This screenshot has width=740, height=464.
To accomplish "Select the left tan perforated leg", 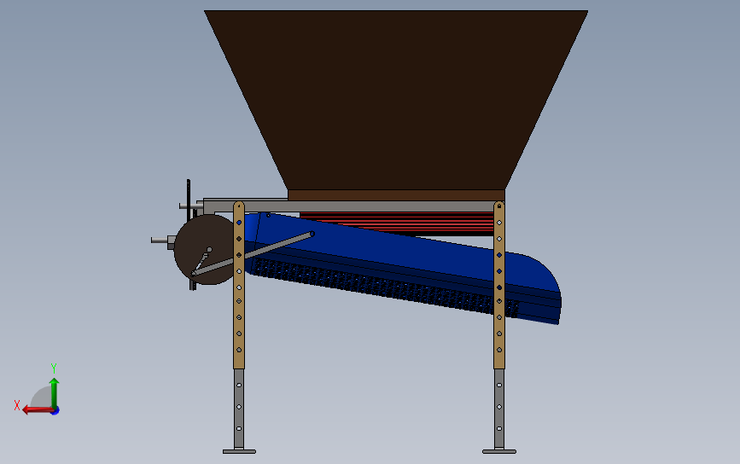I will [239, 285].
